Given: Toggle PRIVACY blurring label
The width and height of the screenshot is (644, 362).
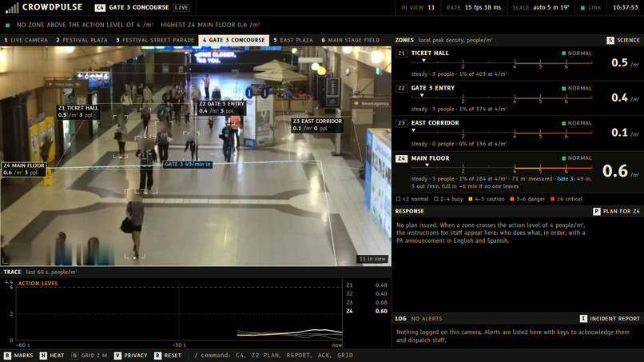Looking at the screenshot, I should coord(136,356).
